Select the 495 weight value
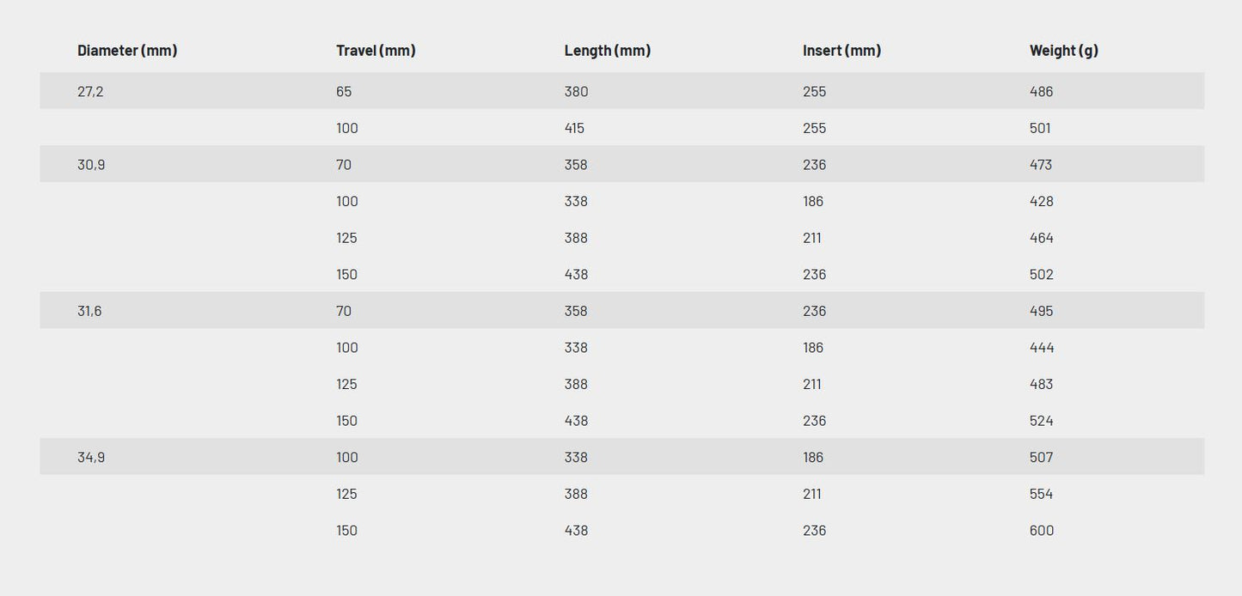This screenshot has height=596, width=1242. tap(1041, 311)
